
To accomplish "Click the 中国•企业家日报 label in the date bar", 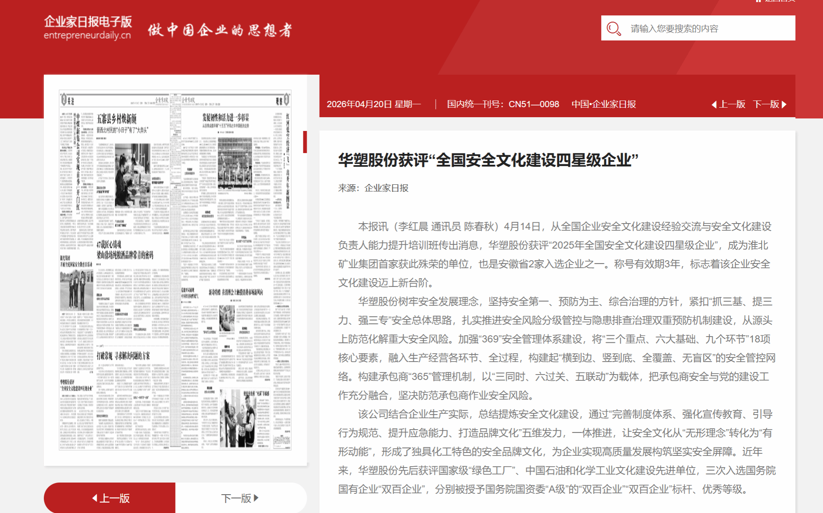I will point(604,104).
